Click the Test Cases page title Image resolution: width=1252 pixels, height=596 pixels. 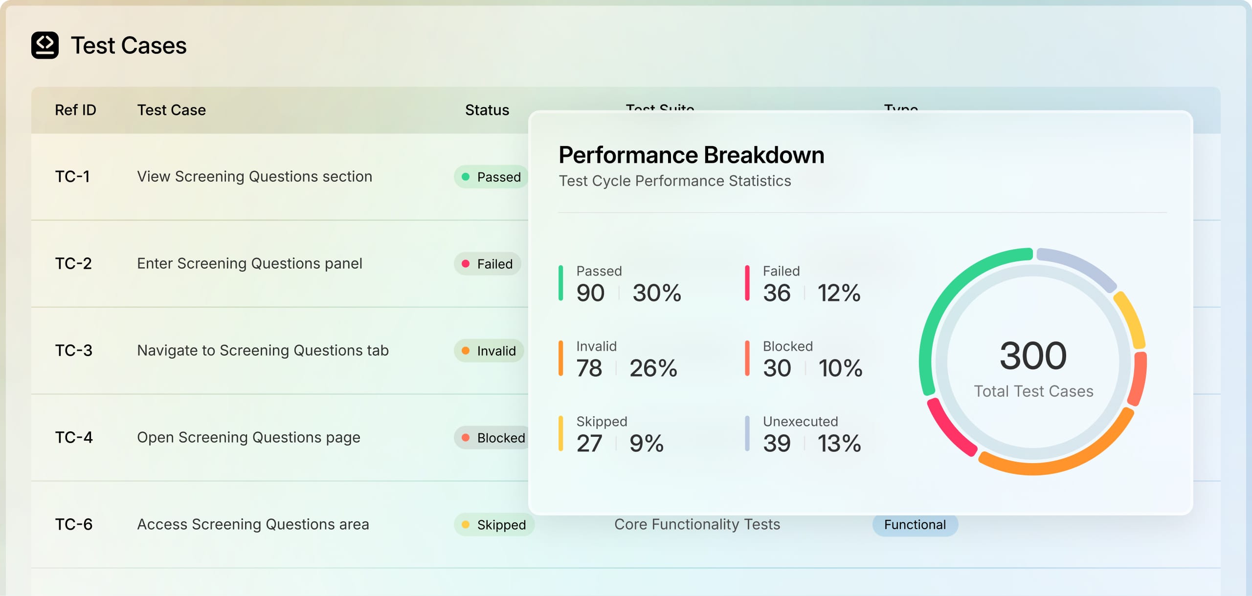point(129,45)
